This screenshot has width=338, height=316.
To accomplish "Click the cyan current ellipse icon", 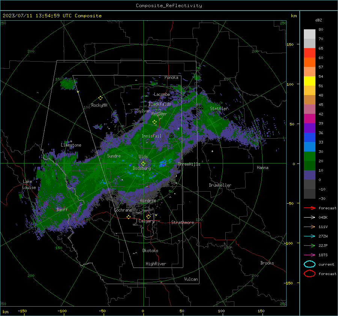I will pos(309,264).
